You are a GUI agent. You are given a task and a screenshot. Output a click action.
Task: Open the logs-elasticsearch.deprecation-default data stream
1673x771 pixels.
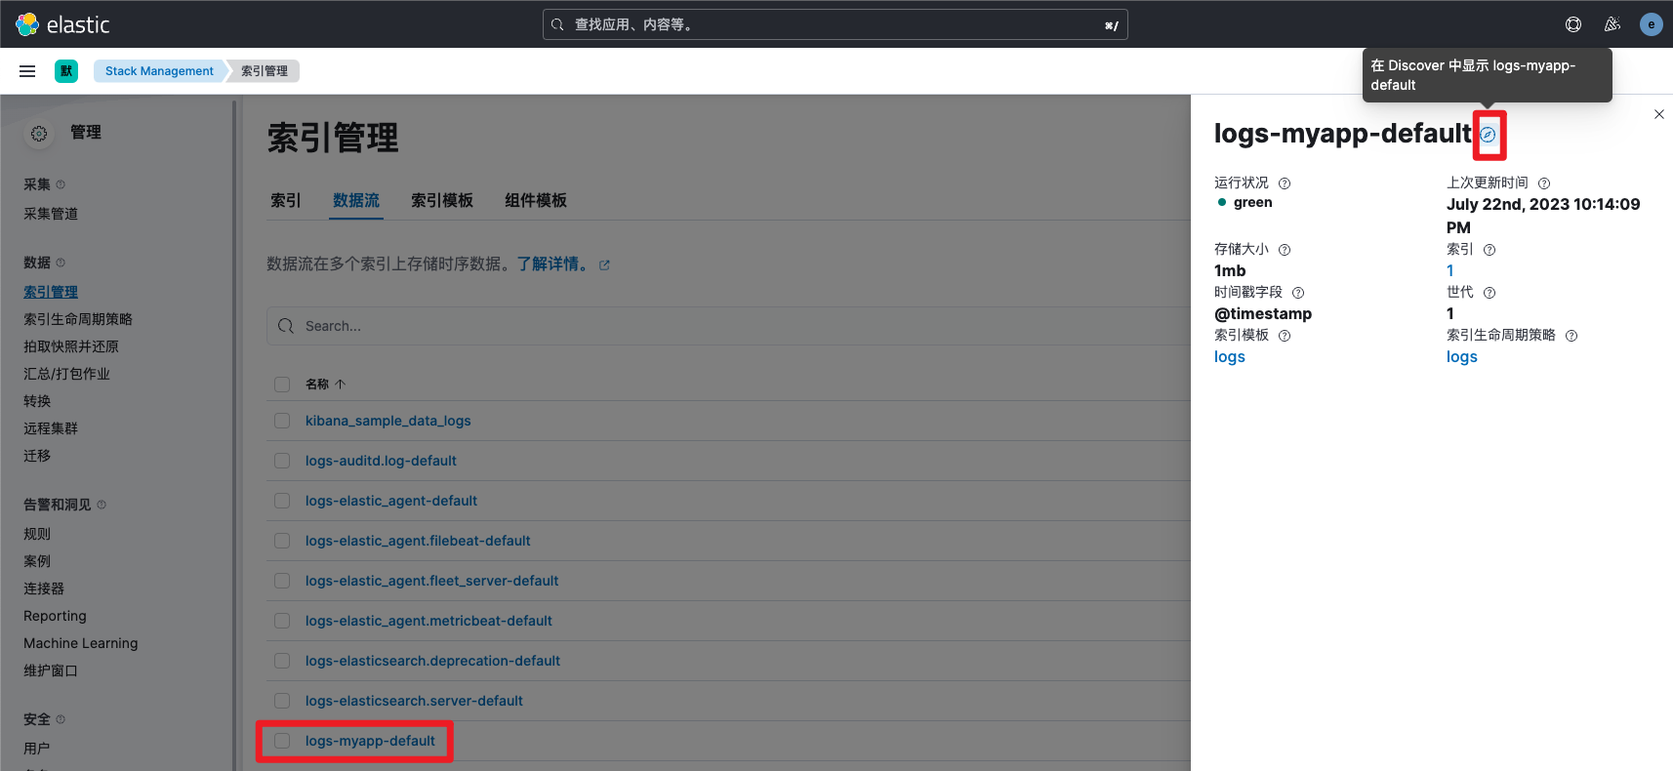(432, 661)
